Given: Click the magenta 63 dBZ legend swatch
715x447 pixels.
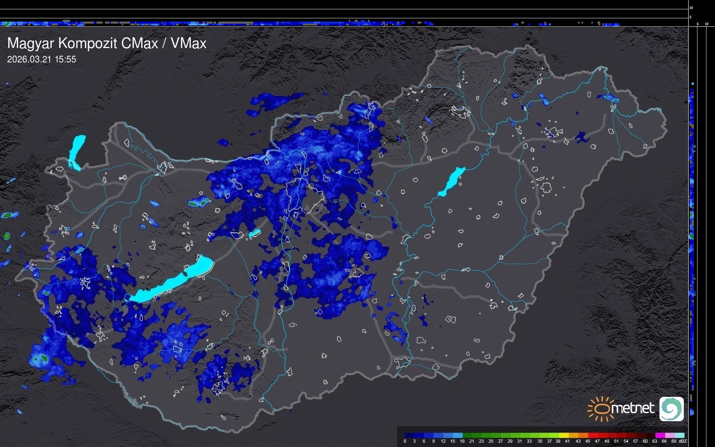Looking at the screenshot, I should click(660, 436).
